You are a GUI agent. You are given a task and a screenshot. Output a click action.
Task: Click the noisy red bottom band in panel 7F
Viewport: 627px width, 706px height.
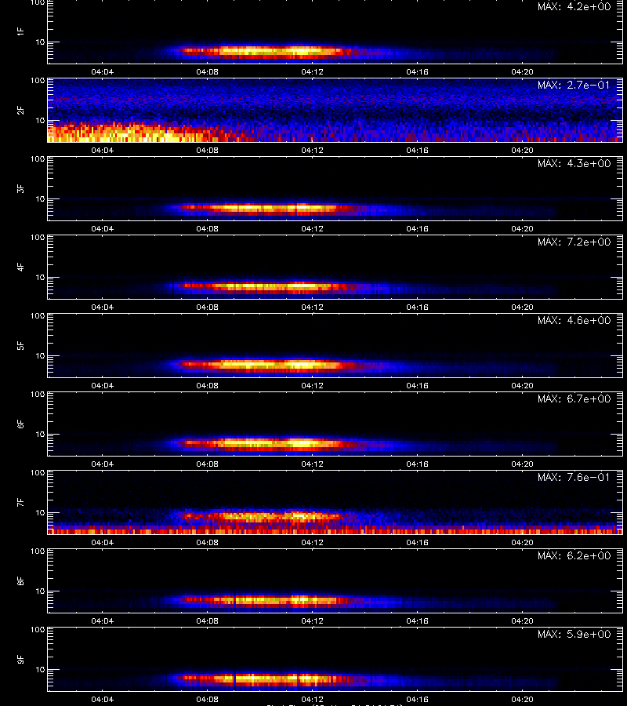335,530
